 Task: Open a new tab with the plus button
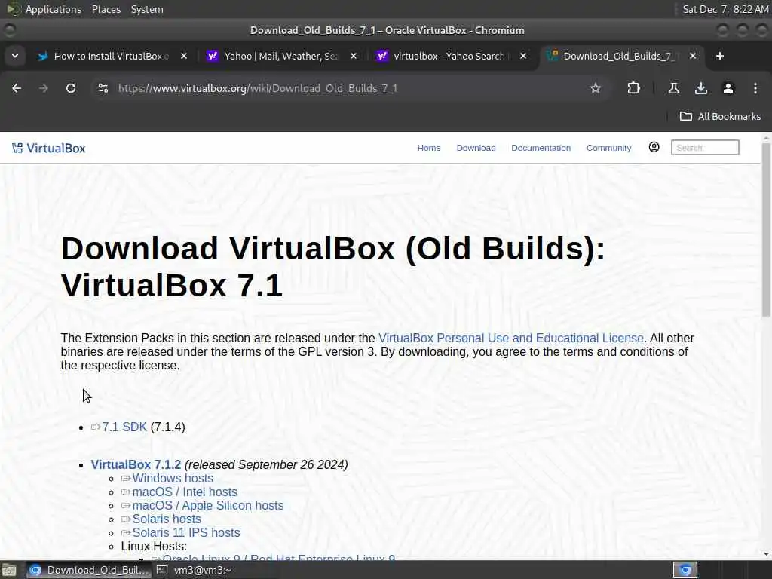[x=720, y=56]
